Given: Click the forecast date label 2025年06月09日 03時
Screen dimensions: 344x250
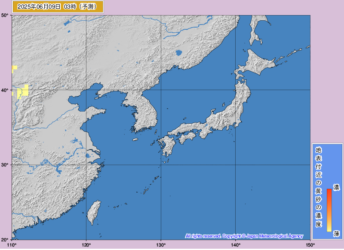Looking at the screenshot, I should coord(58,7).
